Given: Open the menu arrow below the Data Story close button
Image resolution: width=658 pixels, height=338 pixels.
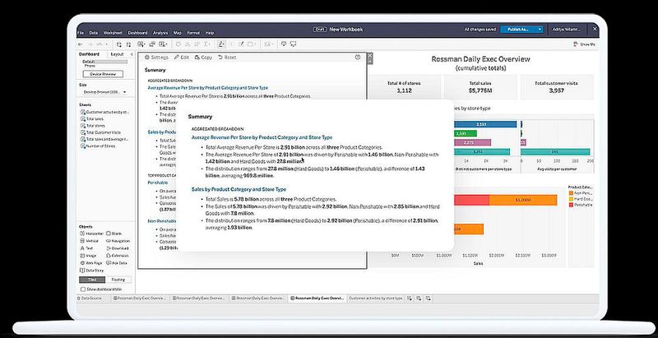Looking at the screenshot, I should (369, 61).
